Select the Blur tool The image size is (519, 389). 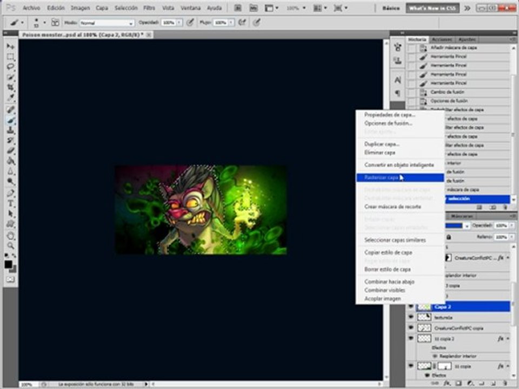11,171
